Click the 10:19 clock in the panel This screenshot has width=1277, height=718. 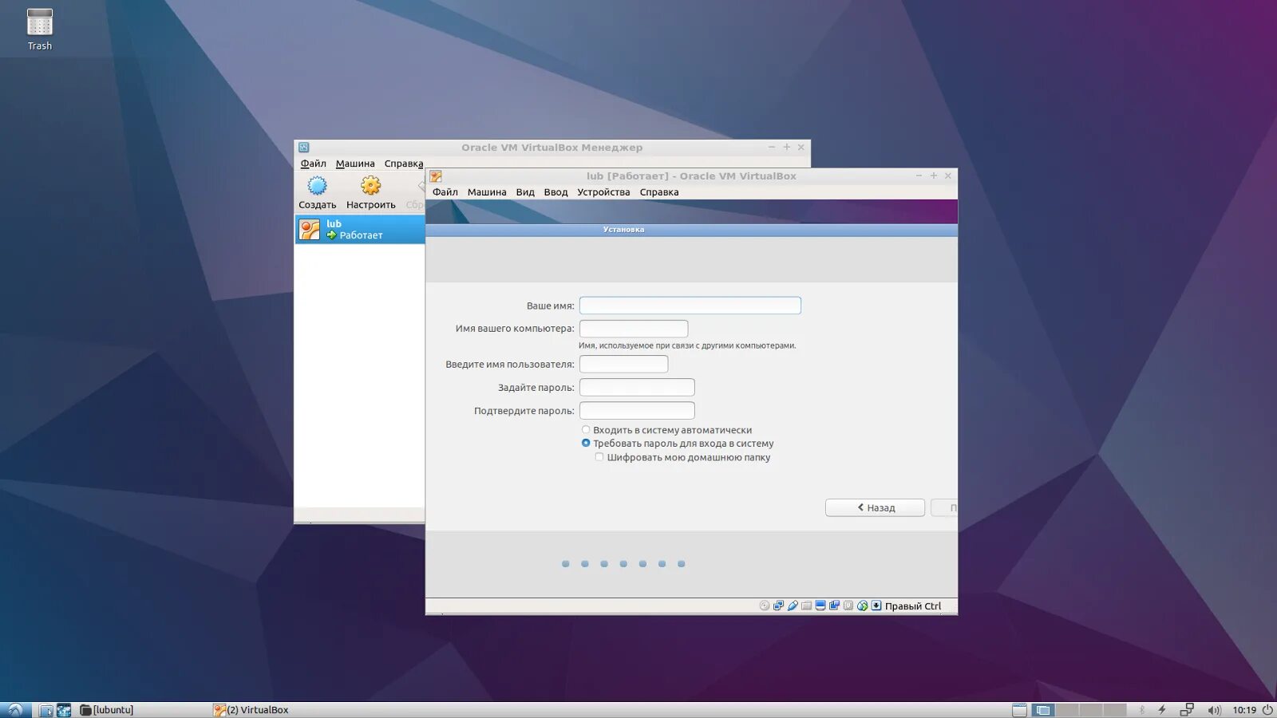(1244, 710)
